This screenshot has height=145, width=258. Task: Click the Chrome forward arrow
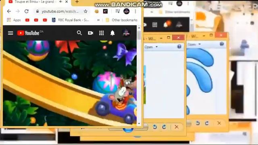click(17, 11)
